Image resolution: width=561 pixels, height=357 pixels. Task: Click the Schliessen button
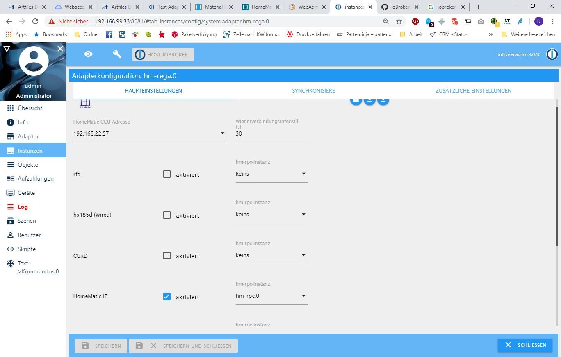click(525, 345)
